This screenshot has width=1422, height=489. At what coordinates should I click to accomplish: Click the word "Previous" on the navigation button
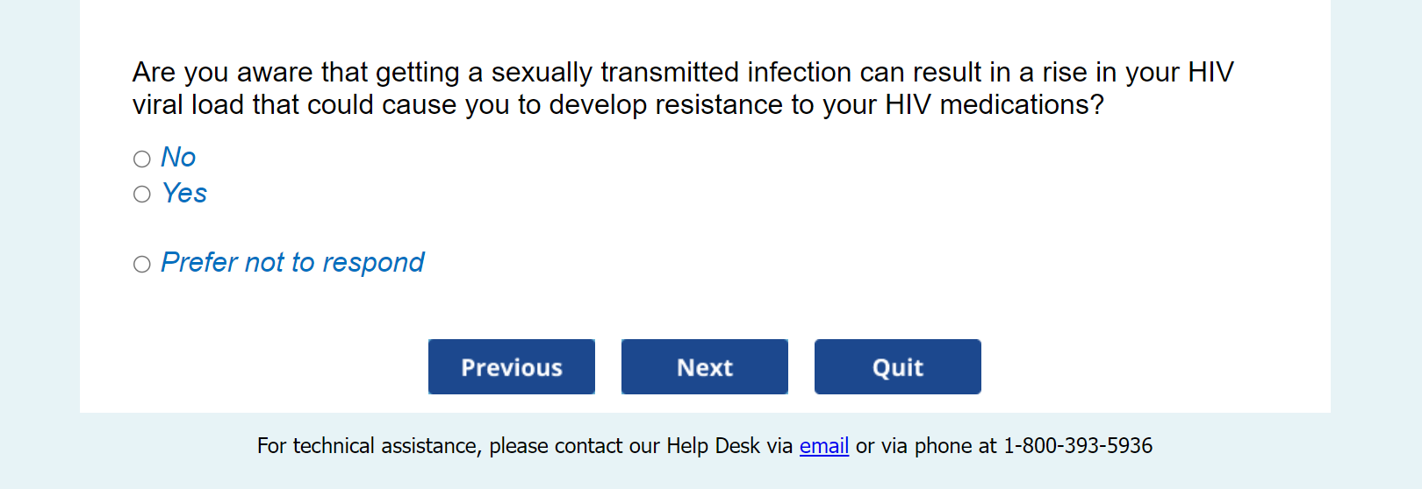(512, 368)
